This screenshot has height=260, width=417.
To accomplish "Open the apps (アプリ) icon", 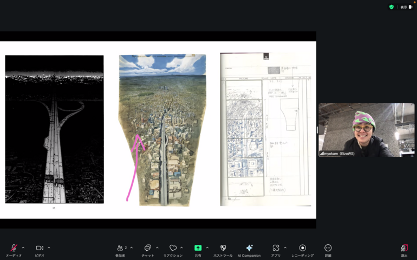I will pyautogui.click(x=276, y=248).
